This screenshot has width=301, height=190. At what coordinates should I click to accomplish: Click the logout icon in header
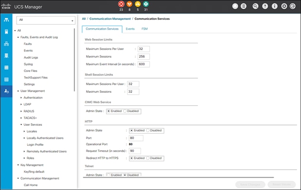coord(292,6)
